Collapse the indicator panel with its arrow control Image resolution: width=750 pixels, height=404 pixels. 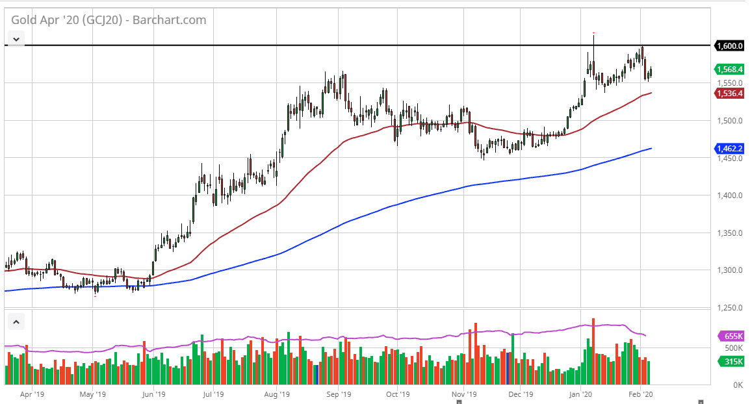[x=16, y=322]
